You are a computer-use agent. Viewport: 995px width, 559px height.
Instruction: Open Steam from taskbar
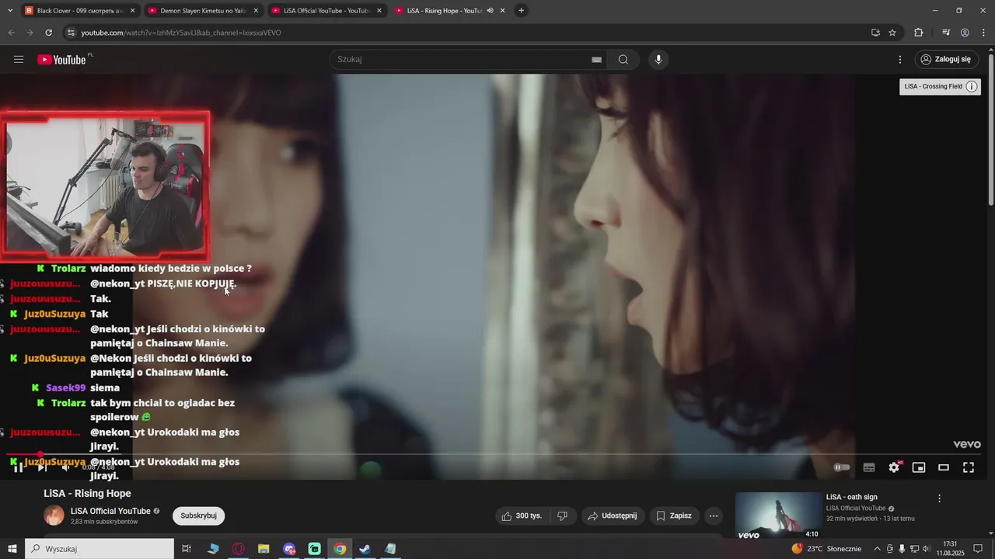365,549
